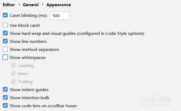The height and width of the screenshot is (111, 181).
Task: Click the Use block caret label
Action: tap(25, 25)
